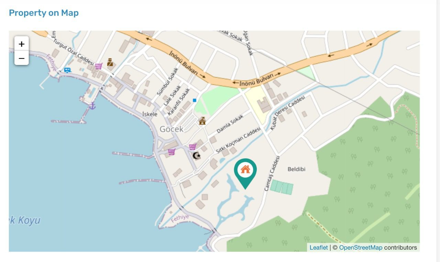Click the blue caravan site icon
This screenshot has width=440, height=262.
click(67, 70)
